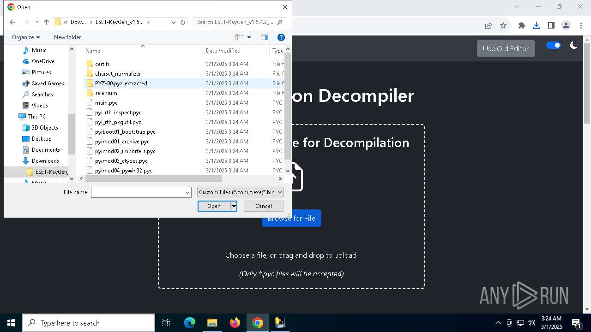Cancel the Open dialog
Viewport: 591px width, 332px height.
264,206
